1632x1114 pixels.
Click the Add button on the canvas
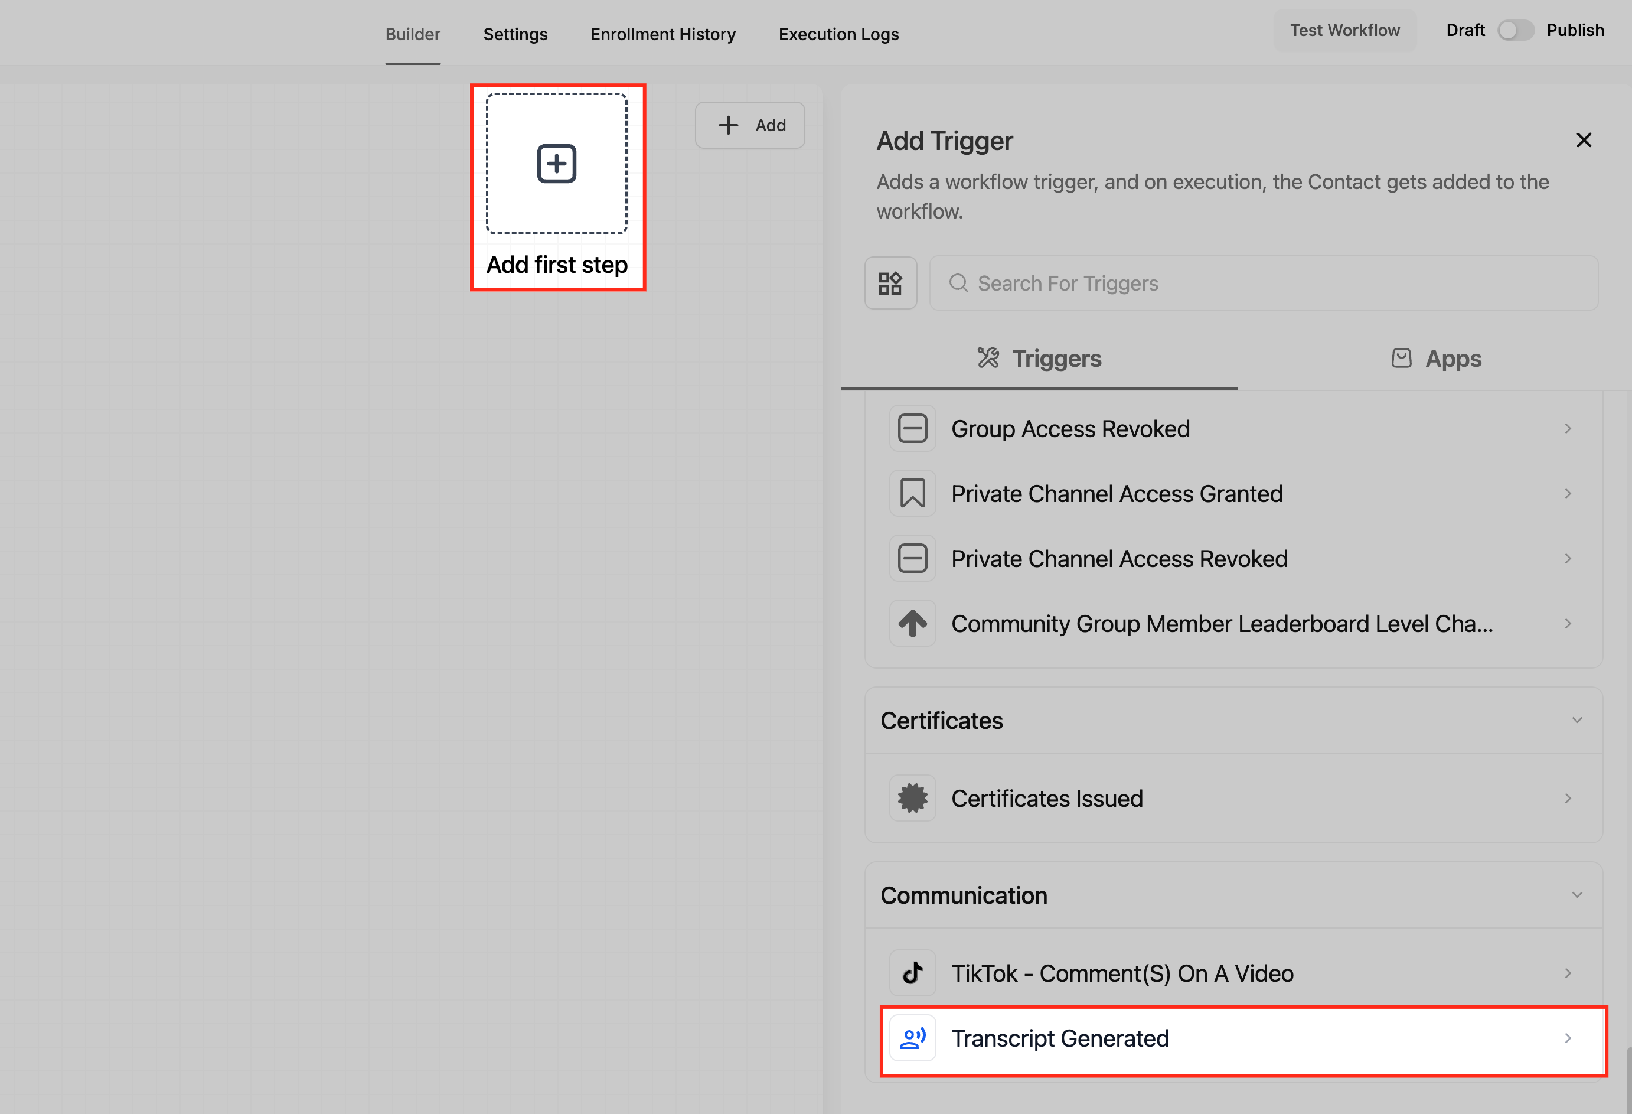click(x=749, y=125)
